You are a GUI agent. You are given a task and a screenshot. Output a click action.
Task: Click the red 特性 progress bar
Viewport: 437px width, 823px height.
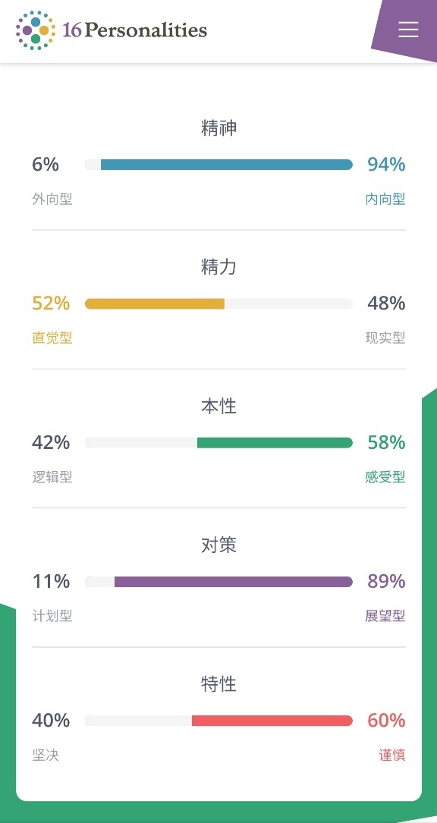tap(218, 721)
